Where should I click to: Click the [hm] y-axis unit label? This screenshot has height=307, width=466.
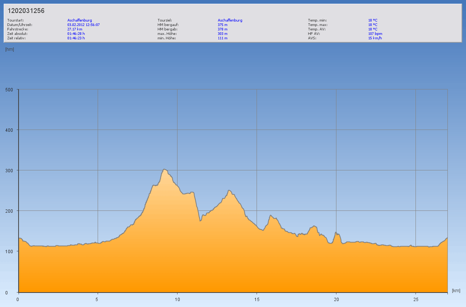[x=10, y=49]
